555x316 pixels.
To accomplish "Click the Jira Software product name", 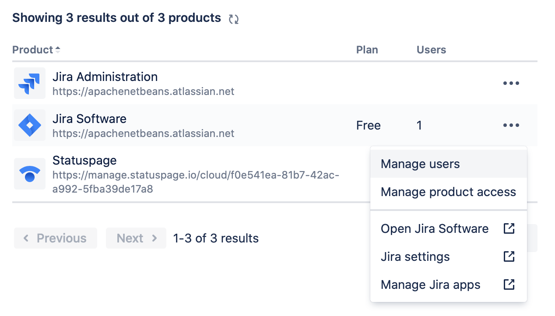I will tap(89, 119).
